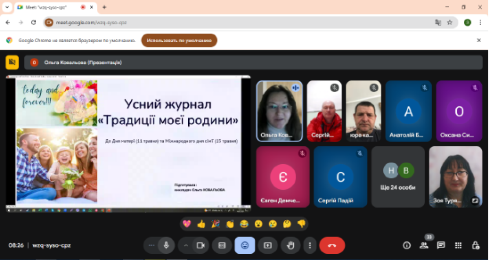The width and height of the screenshot is (489, 260).
Task: Open more options three-dot menu
Action: pyautogui.click(x=310, y=245)
